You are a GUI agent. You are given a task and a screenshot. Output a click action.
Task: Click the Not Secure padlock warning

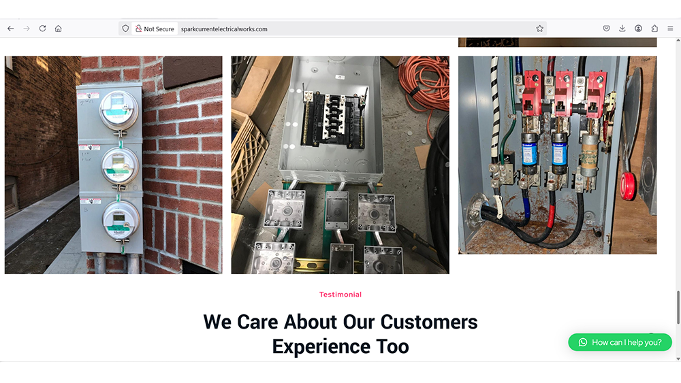pos(155,29)
